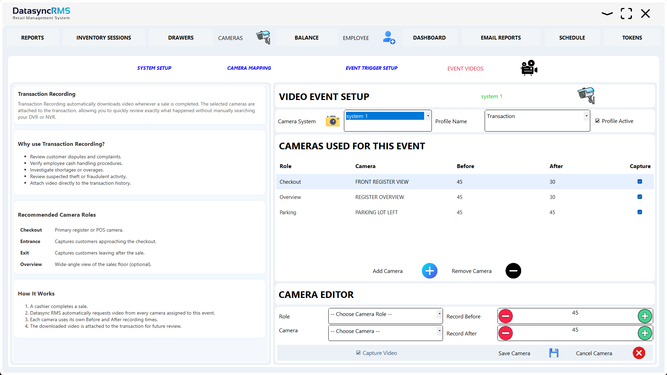Open the Schedule tab
Viewport: 667px width, 375px height.
(x=572, y=37)
